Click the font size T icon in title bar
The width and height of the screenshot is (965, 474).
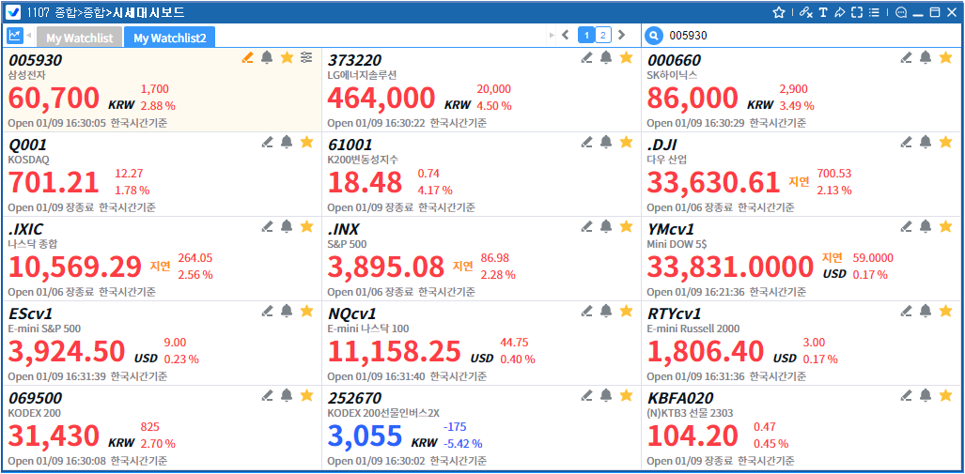(822, 12)
